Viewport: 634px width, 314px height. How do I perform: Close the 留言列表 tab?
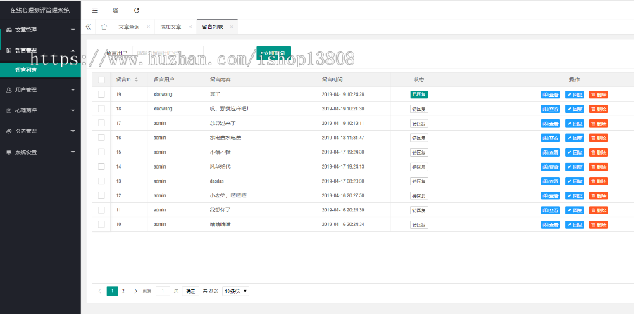point(232,27)
